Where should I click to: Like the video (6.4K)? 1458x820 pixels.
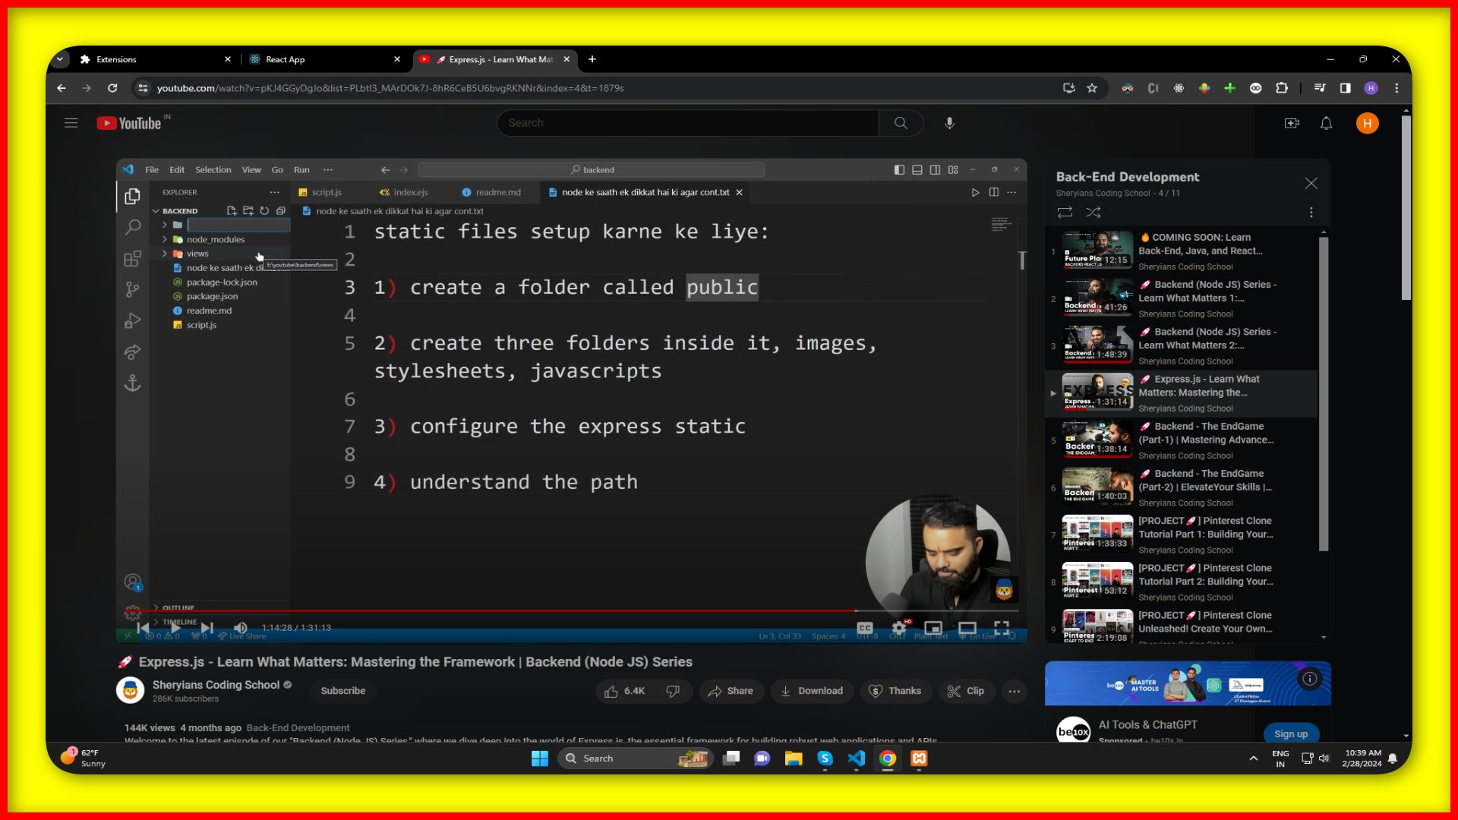tap(625, 691)
